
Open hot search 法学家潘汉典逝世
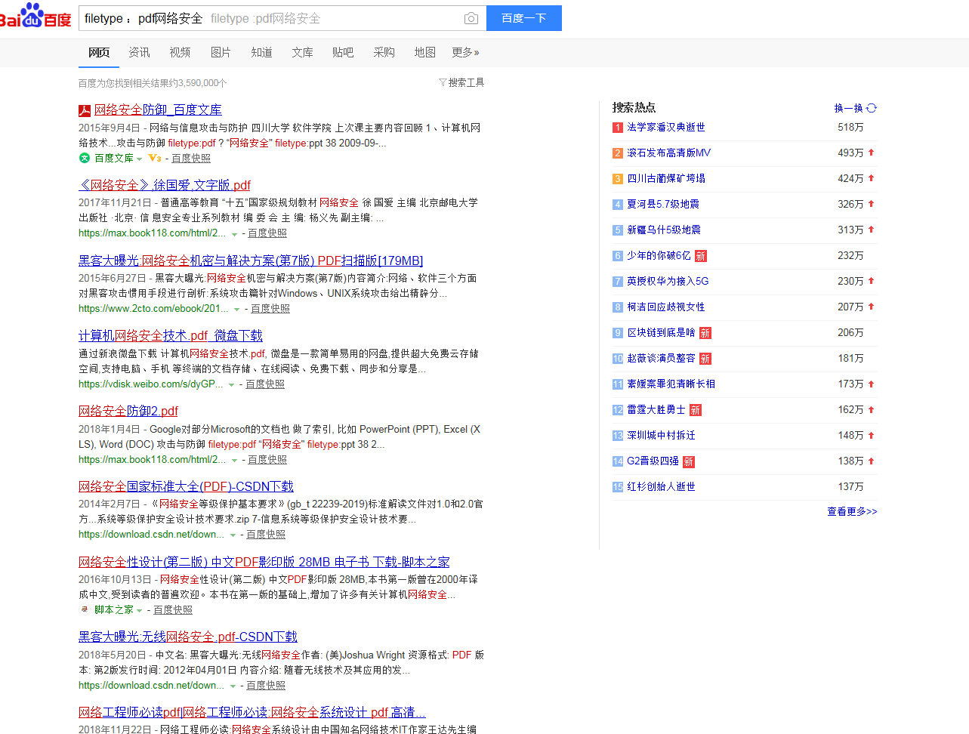tap(666, 127)
